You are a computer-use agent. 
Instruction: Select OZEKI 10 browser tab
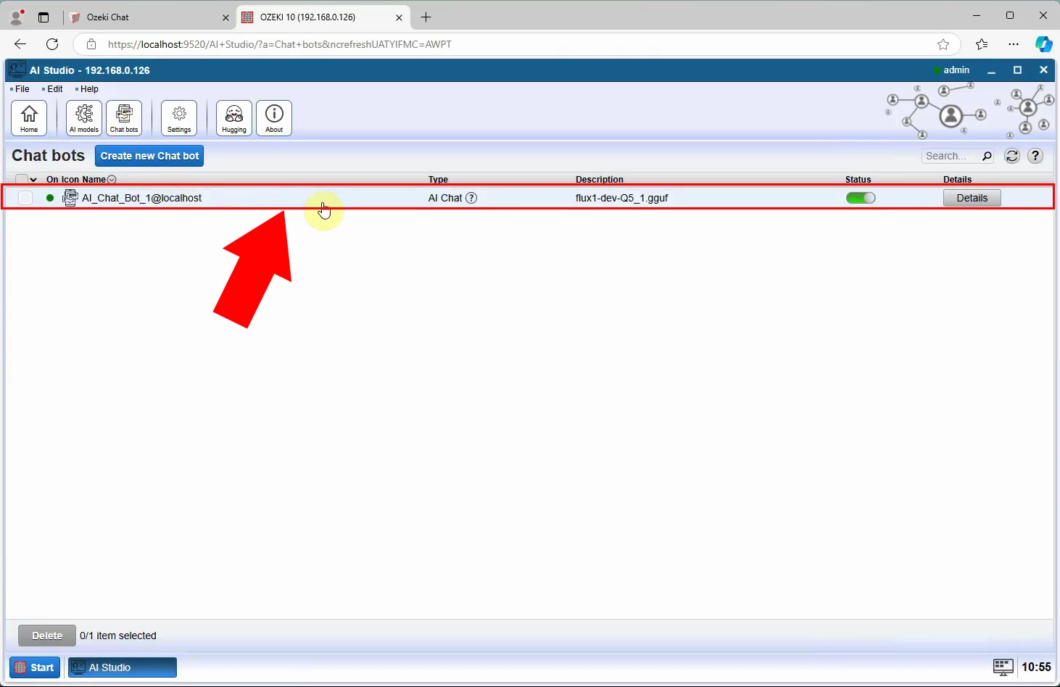323,17
